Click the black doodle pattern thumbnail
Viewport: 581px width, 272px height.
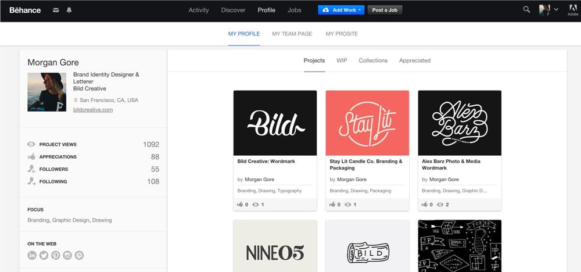pos(460,246)
